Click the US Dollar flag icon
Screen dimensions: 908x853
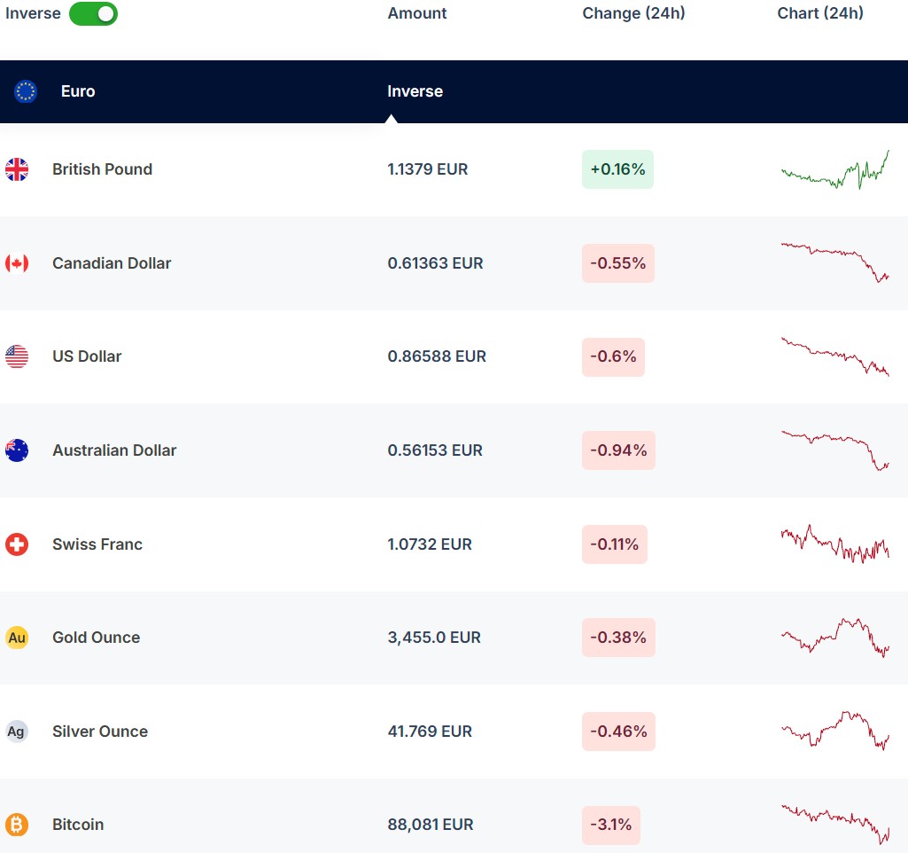(17, 356)
